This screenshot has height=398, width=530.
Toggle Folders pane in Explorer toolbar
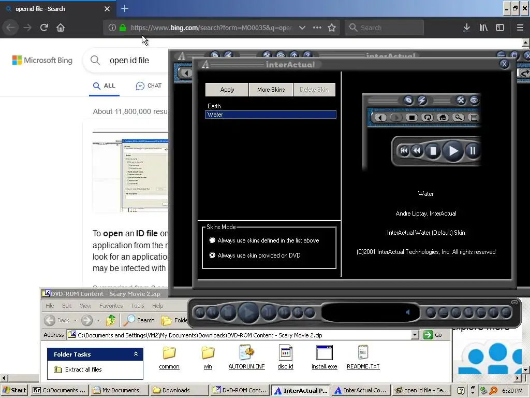(x=174, y=320)
